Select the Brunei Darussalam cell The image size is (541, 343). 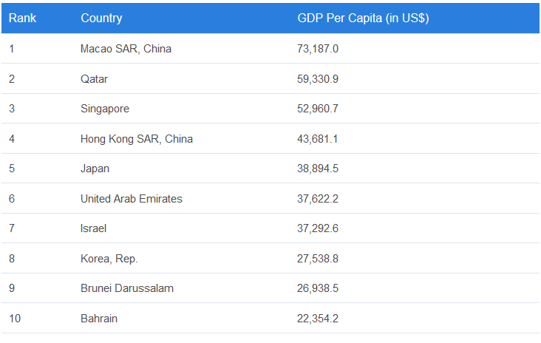point(126,288)
